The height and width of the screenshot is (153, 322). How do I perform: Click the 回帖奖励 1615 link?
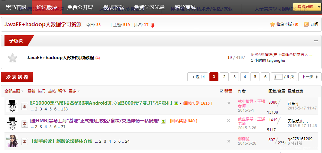(197, 103)
